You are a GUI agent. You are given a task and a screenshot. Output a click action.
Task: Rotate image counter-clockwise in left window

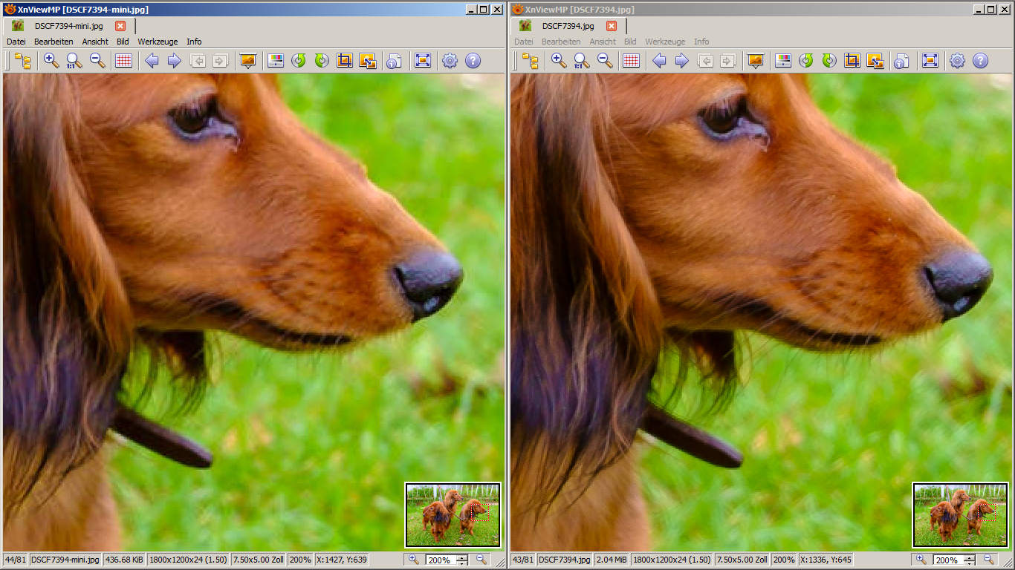[299, 61]
